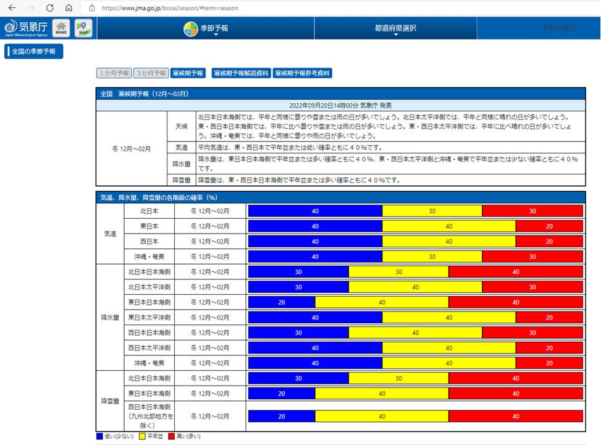Open the 都道府県選択 dropdown
Screen dimensions: 601x445
coord(395,29)
